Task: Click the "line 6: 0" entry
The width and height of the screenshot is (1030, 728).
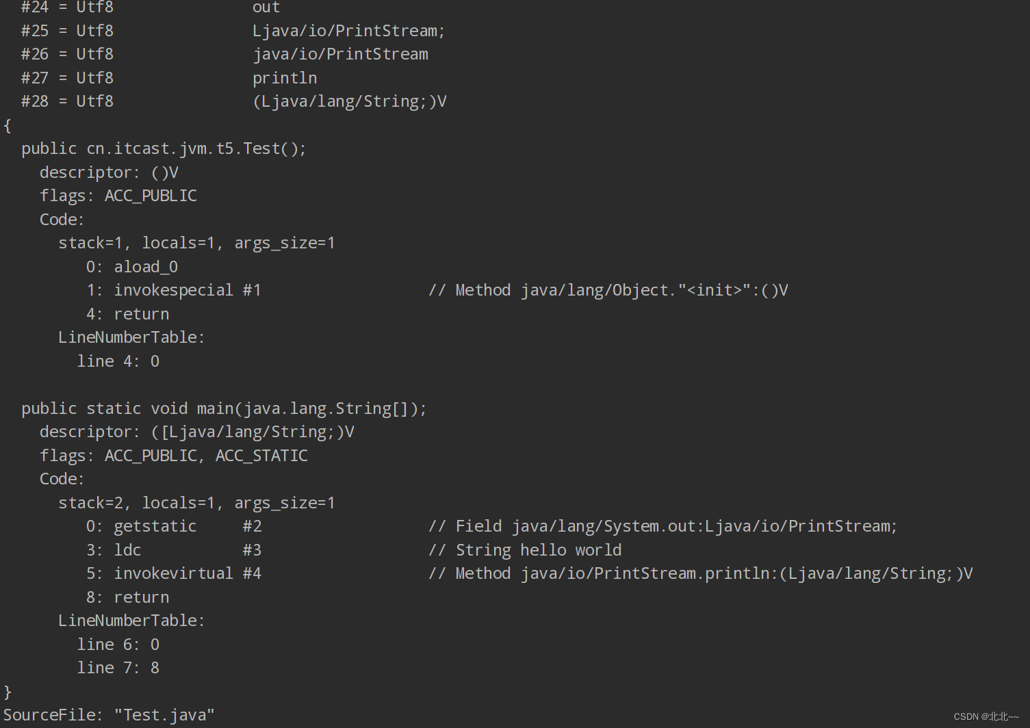Action: (118, 645)
